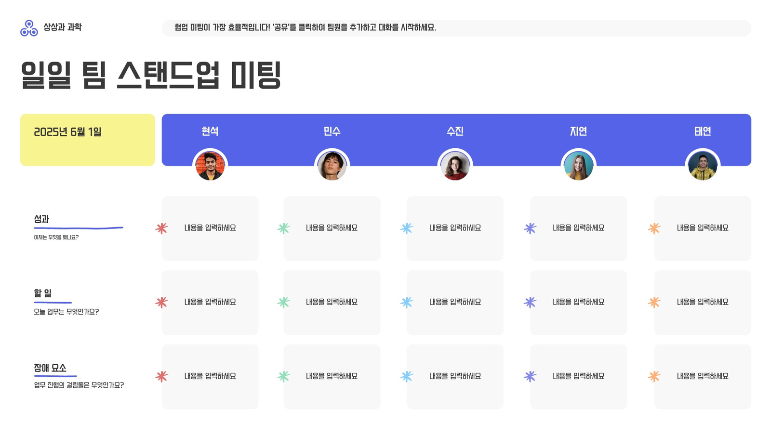The height and width of the screenshot is (433, 771).
Task: Click the green asterisk in 민수's 성과 row
Action: [284, 228]
